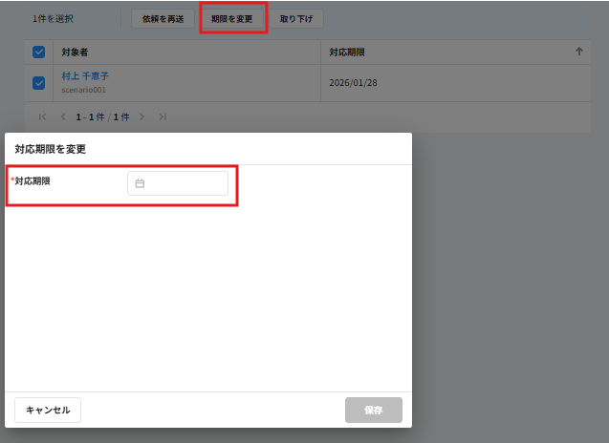Open the 村上 千恵子 link
Image resolution: width=609 pixels, height=443 pixels.
tap(85, 75)
